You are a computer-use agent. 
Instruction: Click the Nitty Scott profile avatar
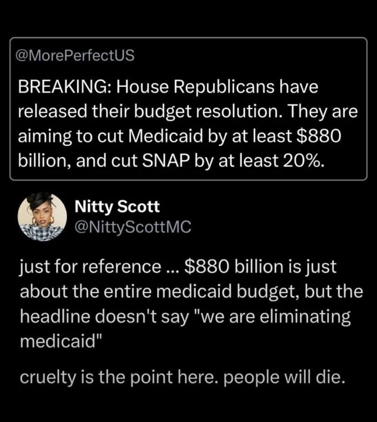click(x=42, y=216)
